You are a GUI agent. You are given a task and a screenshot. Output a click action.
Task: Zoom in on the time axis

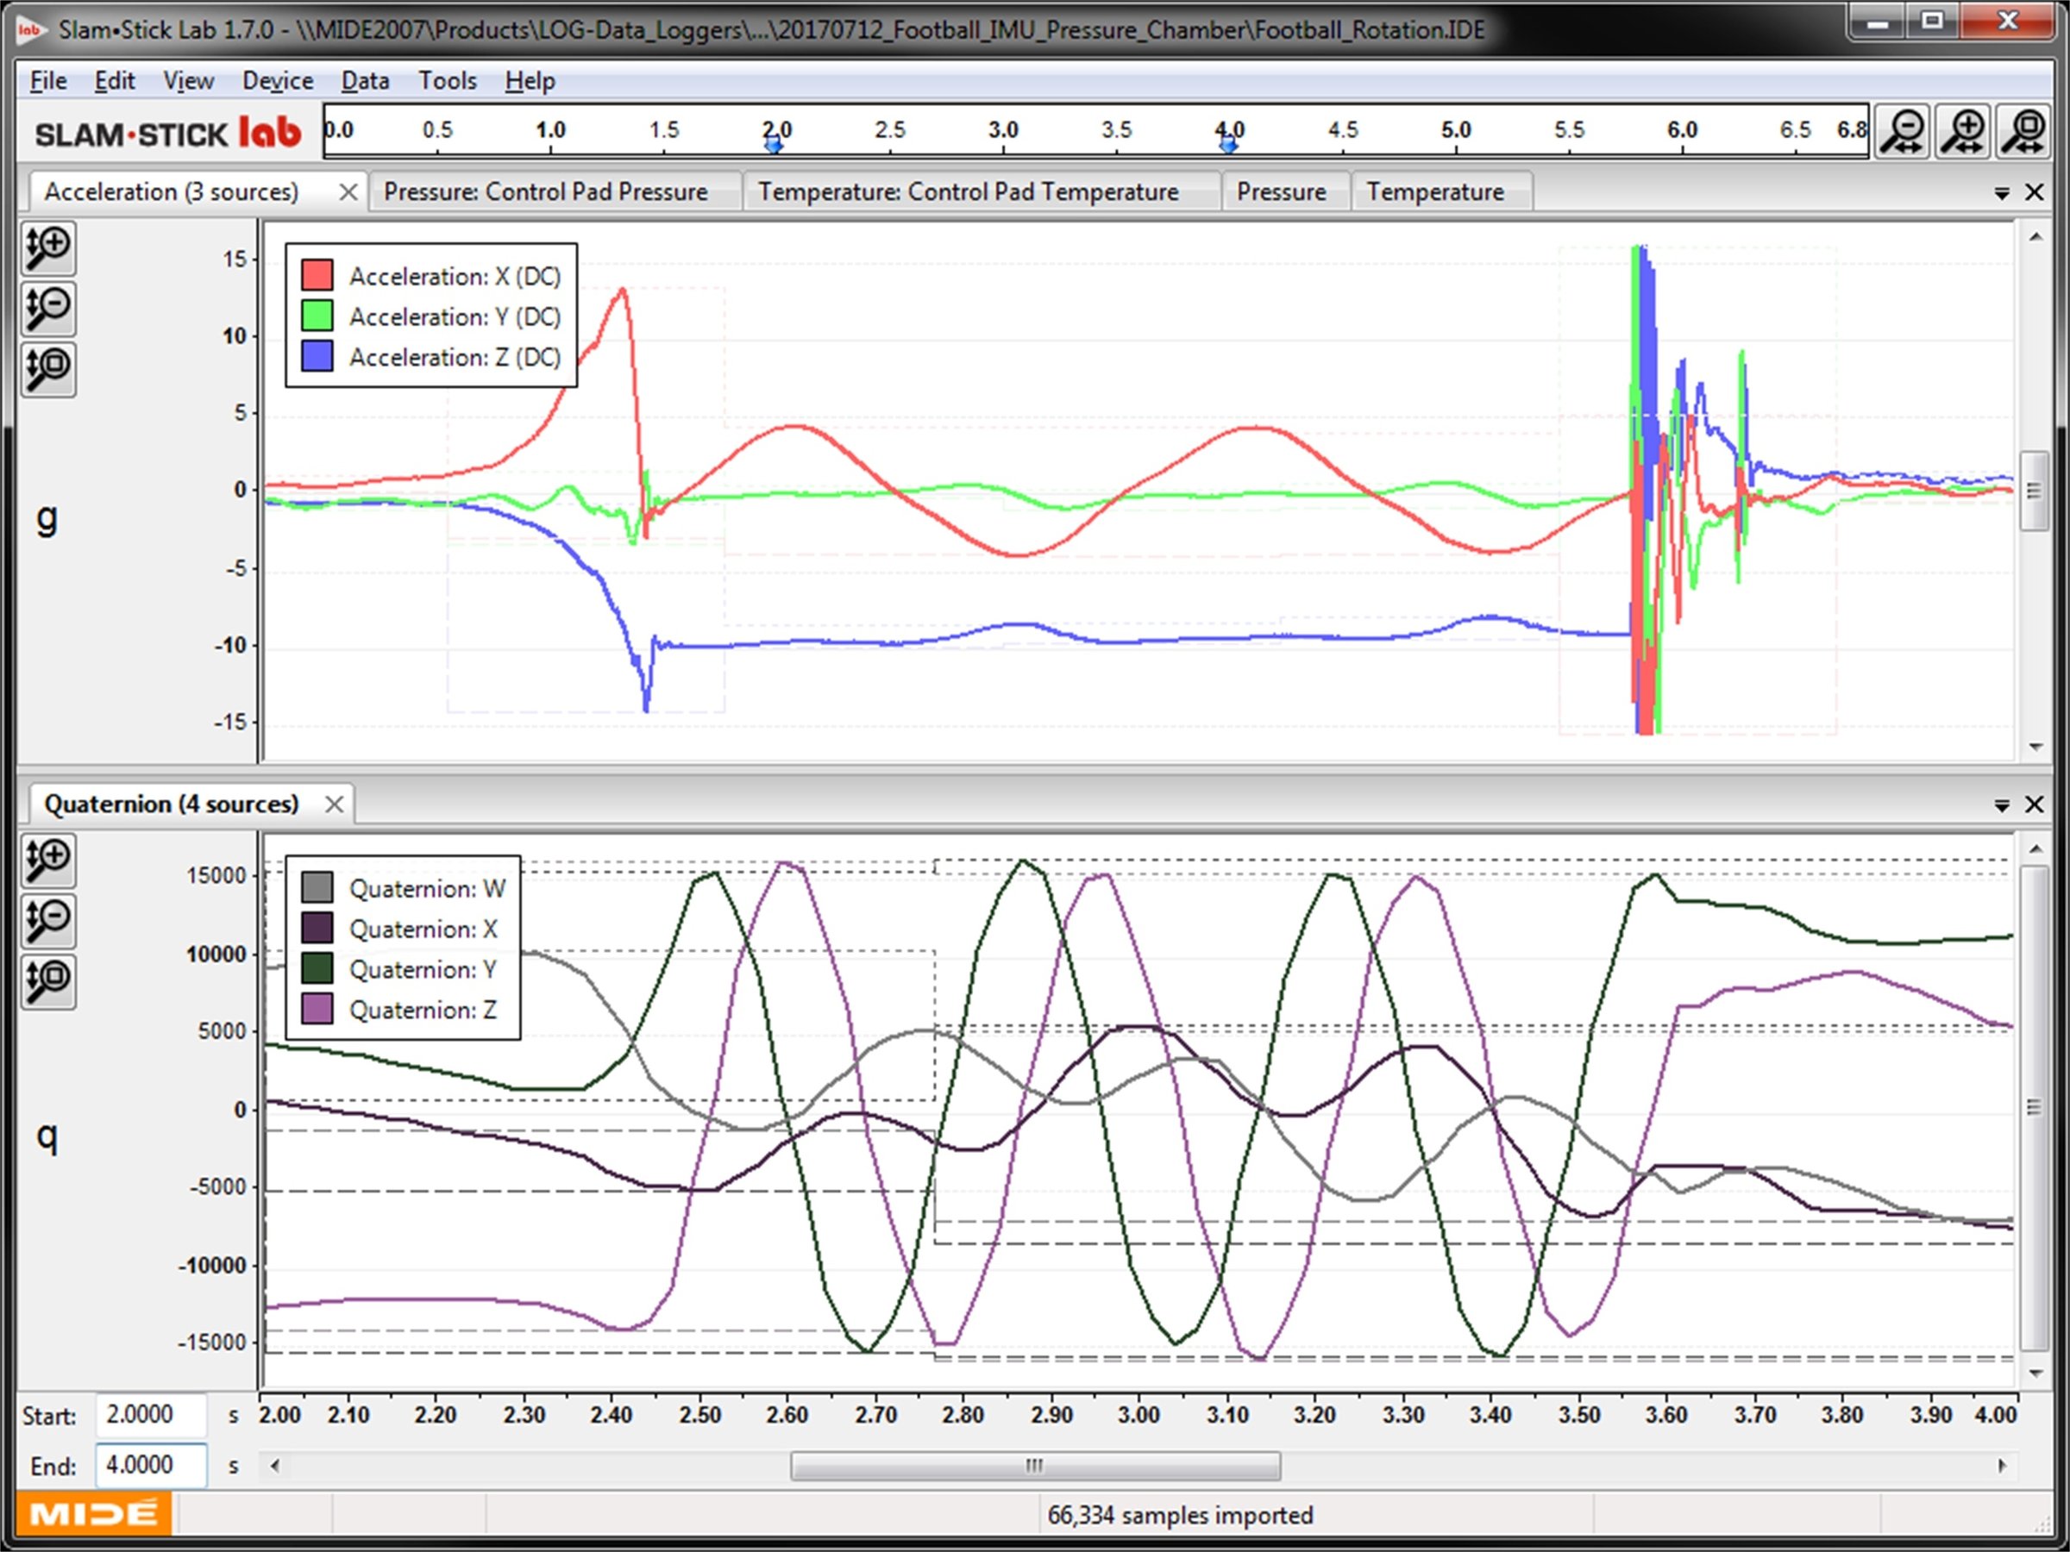[x=1963, y=131]
